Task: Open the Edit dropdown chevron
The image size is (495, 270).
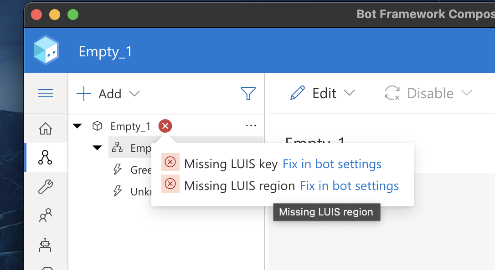Action: pyautogui.click(x=350, y=93)
